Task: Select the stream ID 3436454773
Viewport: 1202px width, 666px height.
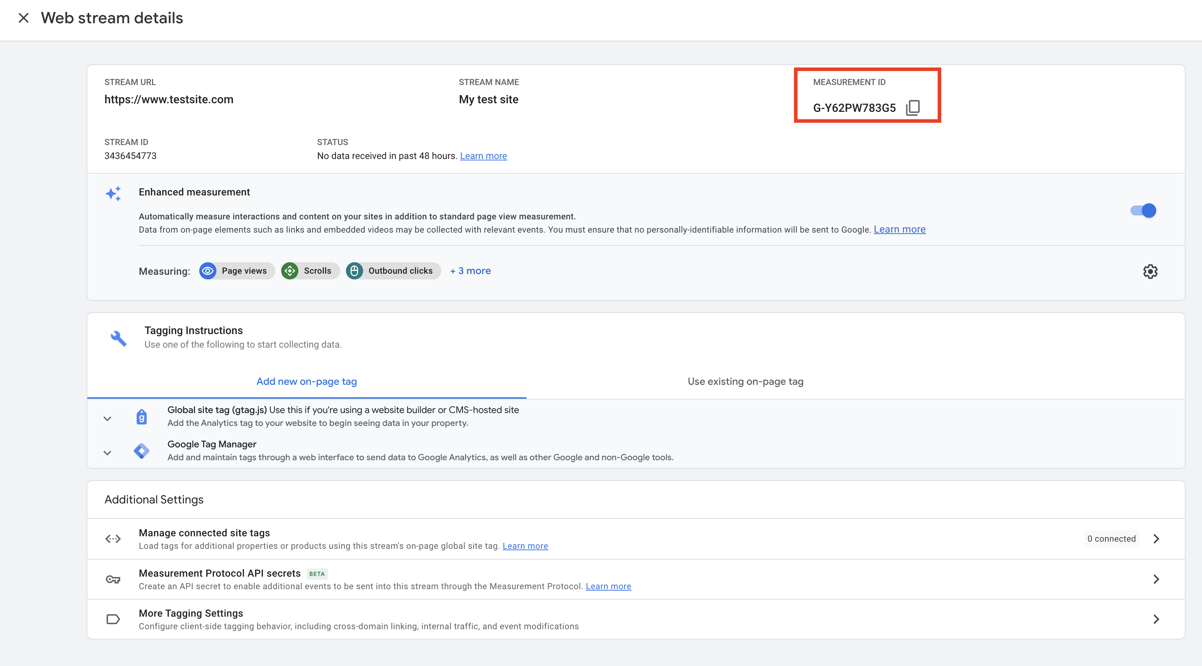Action: 131,156
